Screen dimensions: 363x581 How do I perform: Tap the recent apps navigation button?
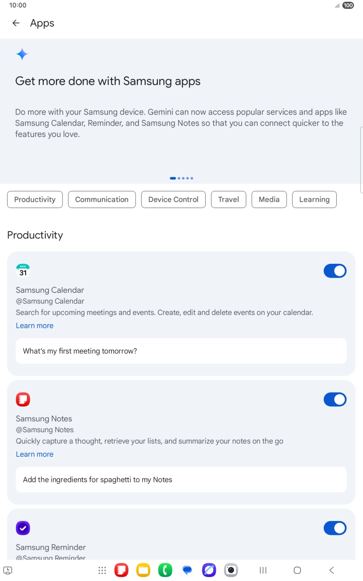pyautogui.click(x=263, y=570)
